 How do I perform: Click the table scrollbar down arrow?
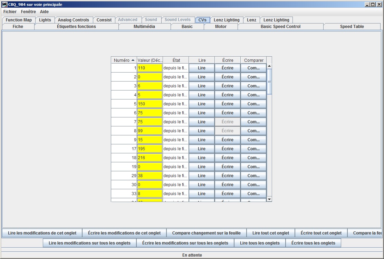(269, 199)
